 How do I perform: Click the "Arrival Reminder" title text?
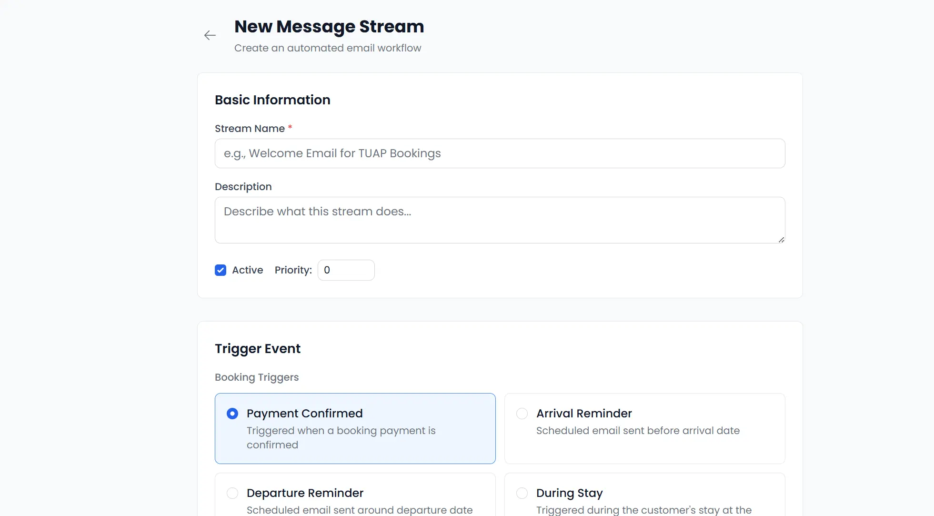pyautogui.click(x=583, y=414)
